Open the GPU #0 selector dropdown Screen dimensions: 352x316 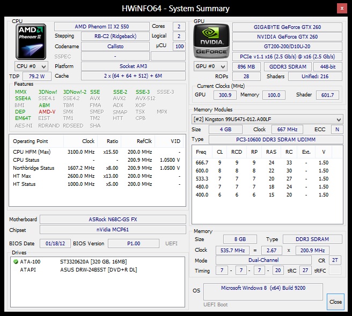tap(210, 66)
